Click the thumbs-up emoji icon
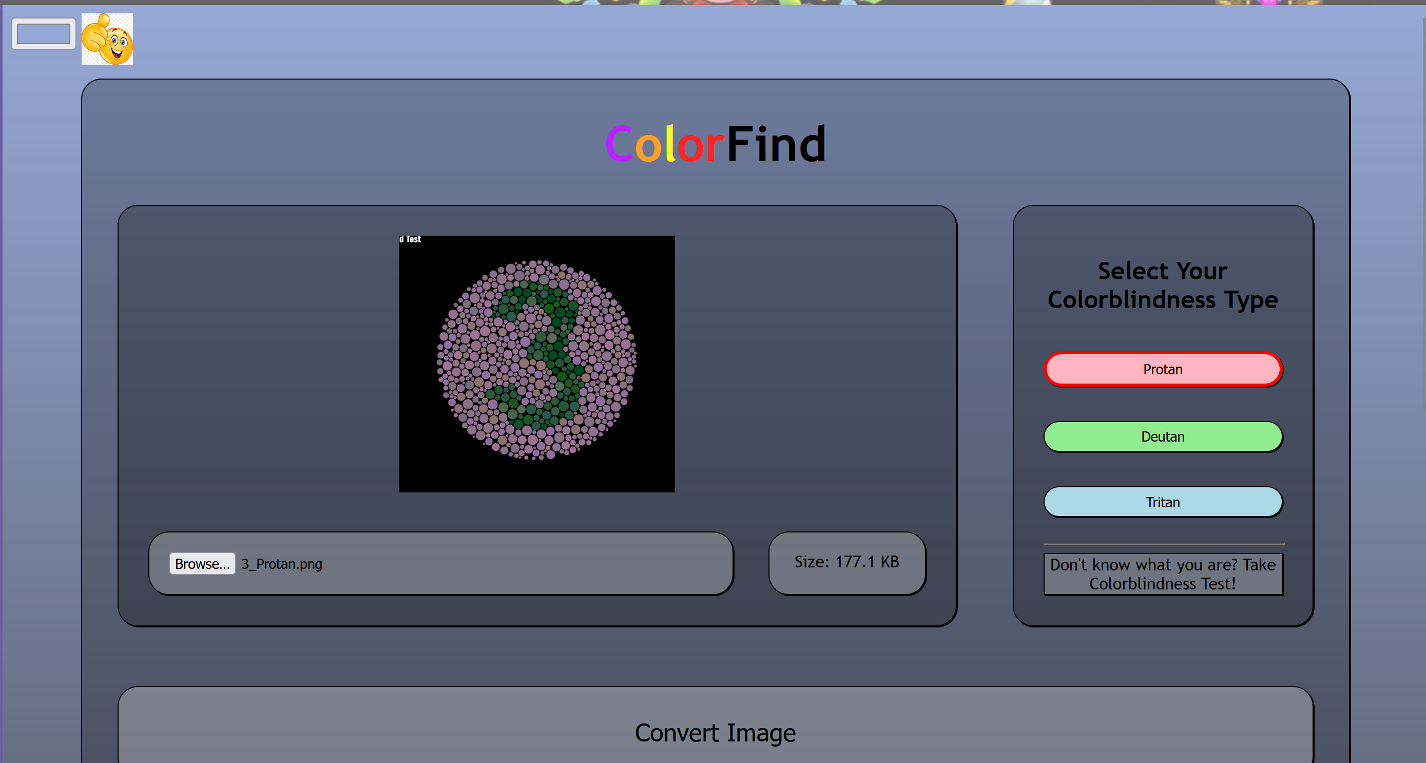 click(x=107, y=39)
